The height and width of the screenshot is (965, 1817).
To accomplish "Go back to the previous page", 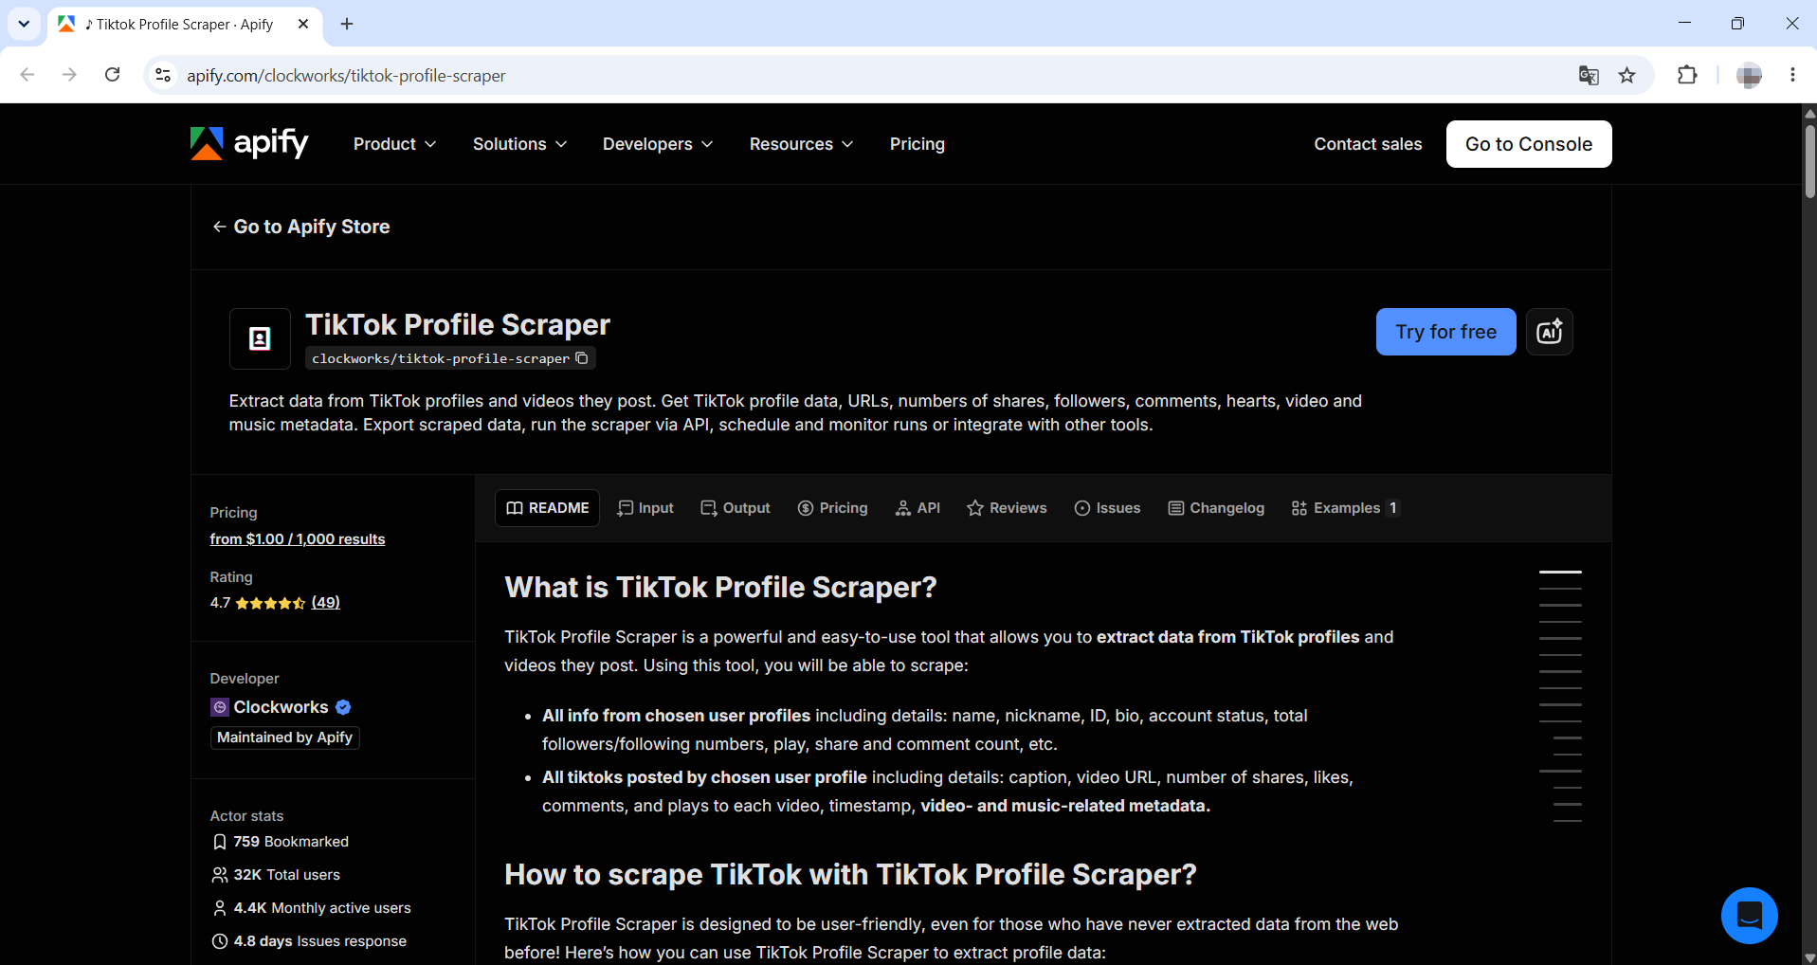I will pyautogui.click(x=27, y=75).
